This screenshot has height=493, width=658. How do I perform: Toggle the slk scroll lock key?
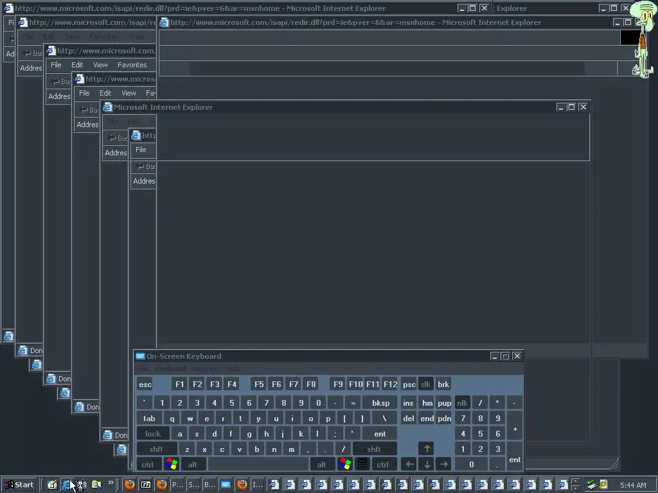pyautogui.click(x=425, y=384)
